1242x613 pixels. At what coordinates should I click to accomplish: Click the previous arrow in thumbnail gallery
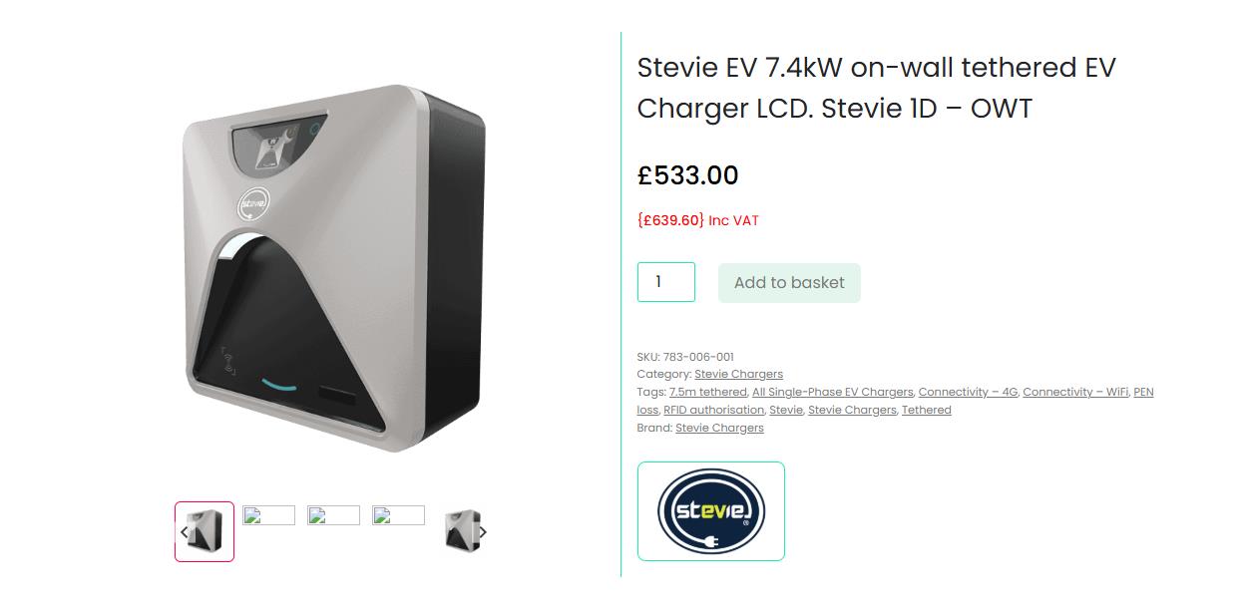tap(184, 532)
